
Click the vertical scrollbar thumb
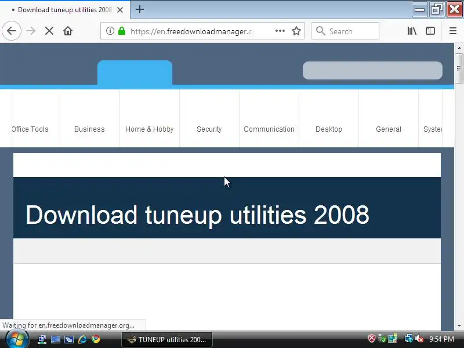[x=459, y=68]
